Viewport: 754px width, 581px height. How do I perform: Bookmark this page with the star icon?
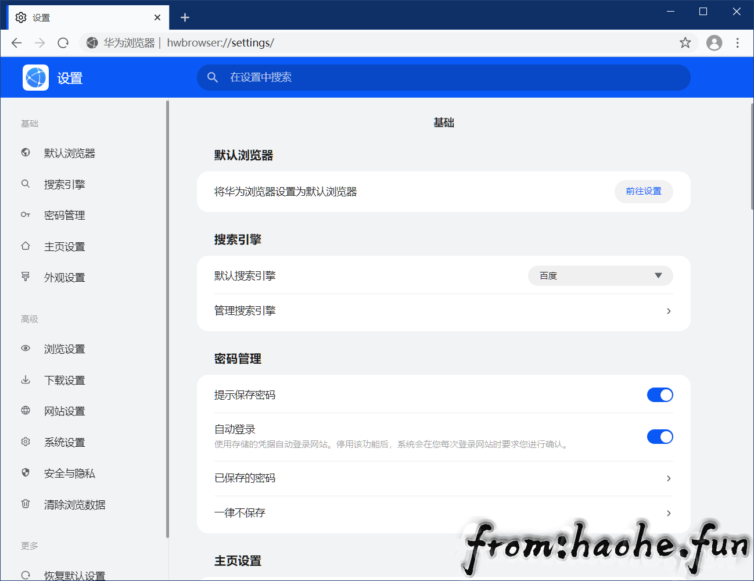tap(685, 42)
